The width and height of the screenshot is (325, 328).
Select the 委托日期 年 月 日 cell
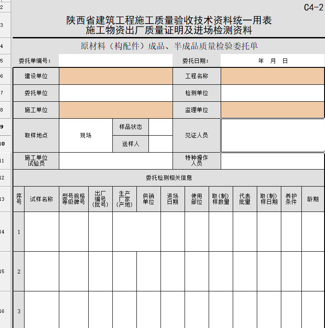point(272,61)
